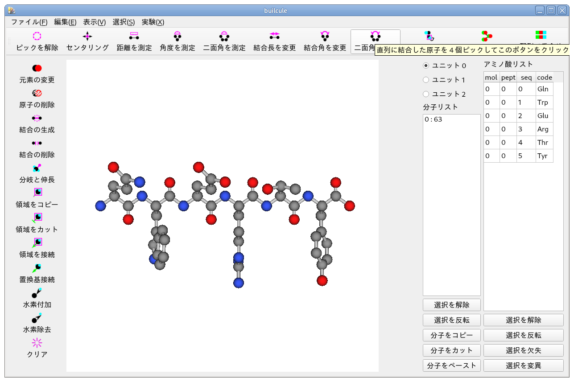
Task: Click the seq column header
Action: [x=526, y=77]
